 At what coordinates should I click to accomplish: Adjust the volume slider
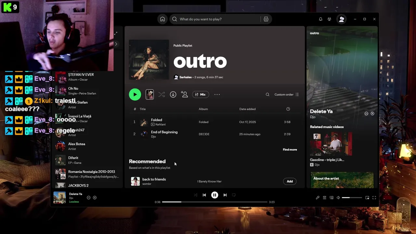tap(352, 198)
